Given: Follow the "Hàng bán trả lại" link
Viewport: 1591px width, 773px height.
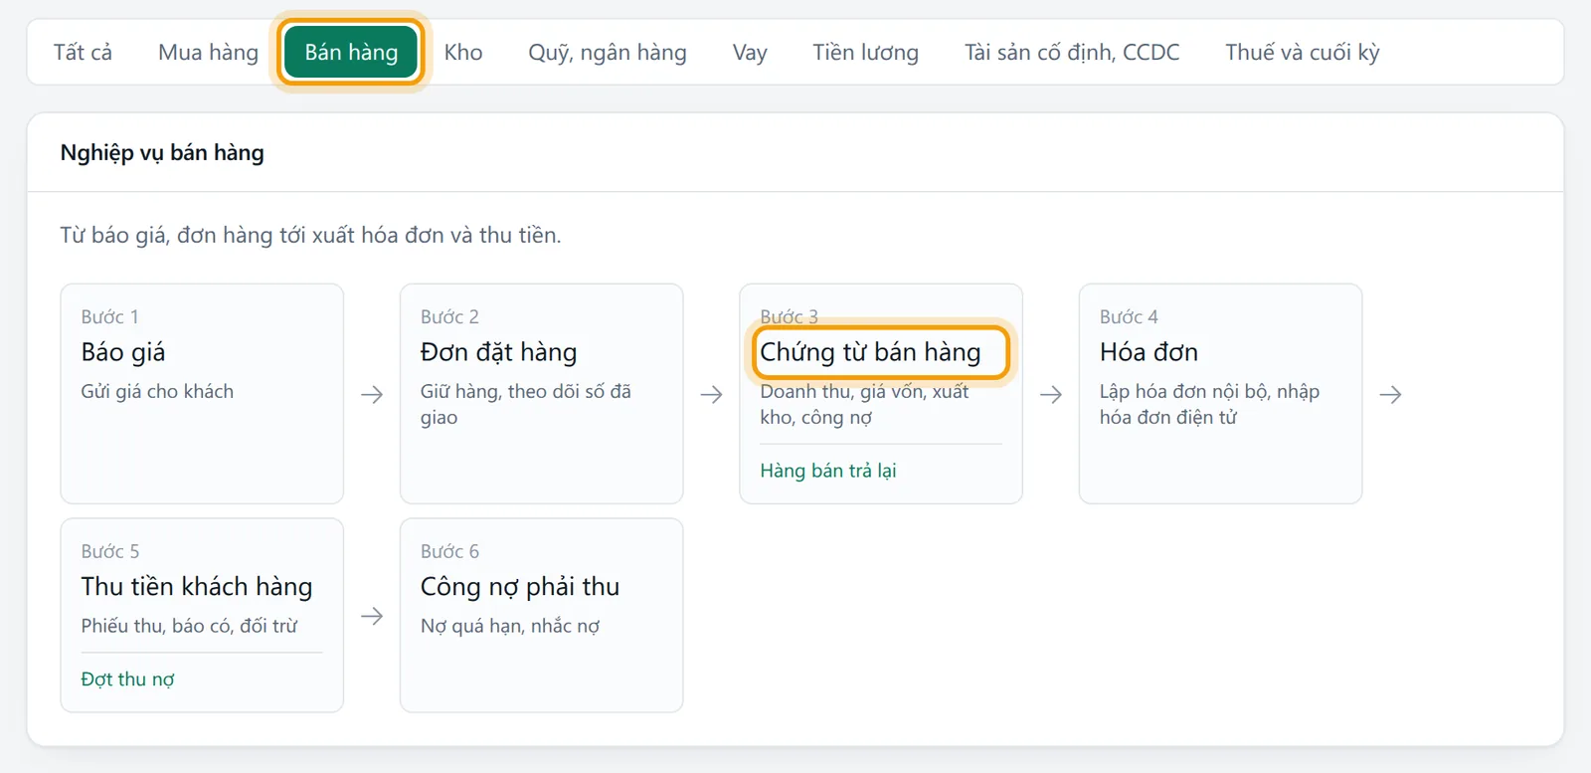Looking at the screenshot, I should 828,471.
